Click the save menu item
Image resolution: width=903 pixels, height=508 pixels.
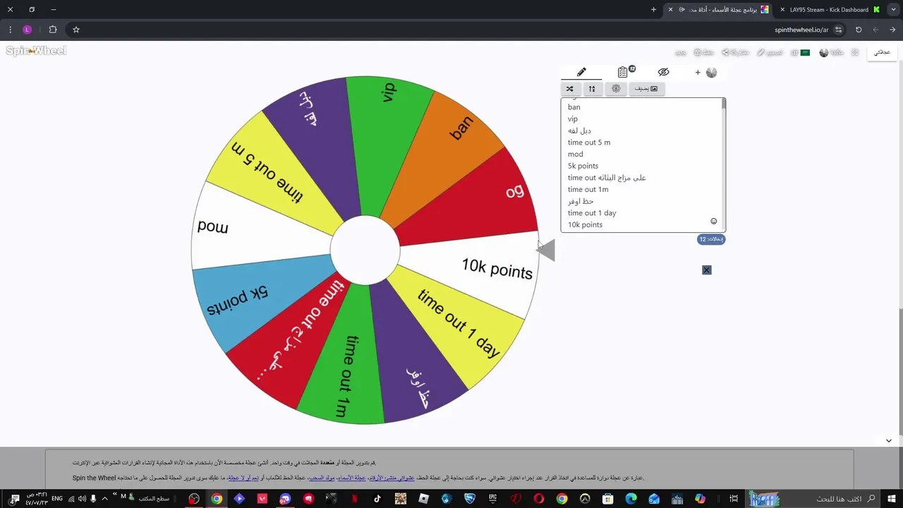pyautogui.click(x=704, y=53)
